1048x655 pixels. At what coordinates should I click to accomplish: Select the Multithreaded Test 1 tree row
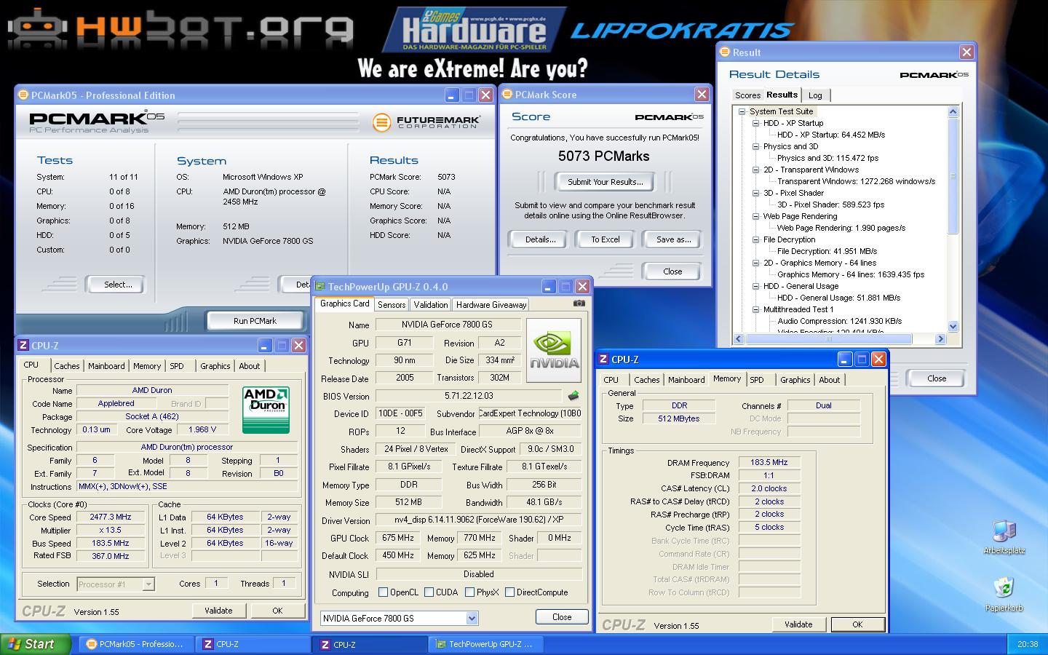coord(798,309)
